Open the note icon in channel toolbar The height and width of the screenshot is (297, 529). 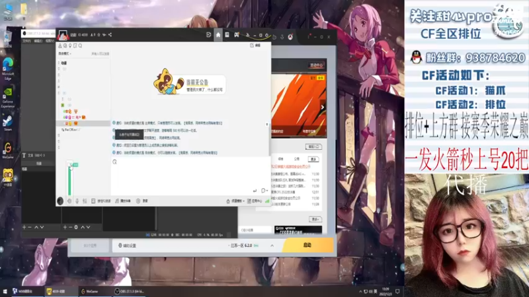(75, 46)
